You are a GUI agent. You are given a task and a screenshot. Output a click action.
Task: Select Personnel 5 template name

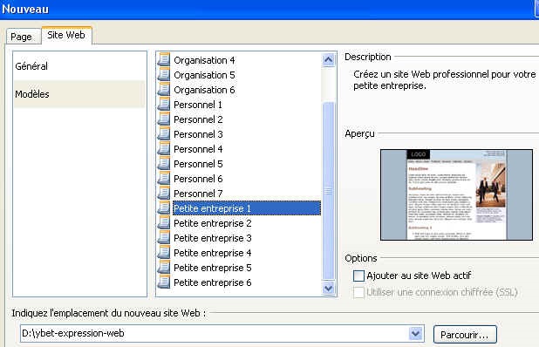(198, 164)
